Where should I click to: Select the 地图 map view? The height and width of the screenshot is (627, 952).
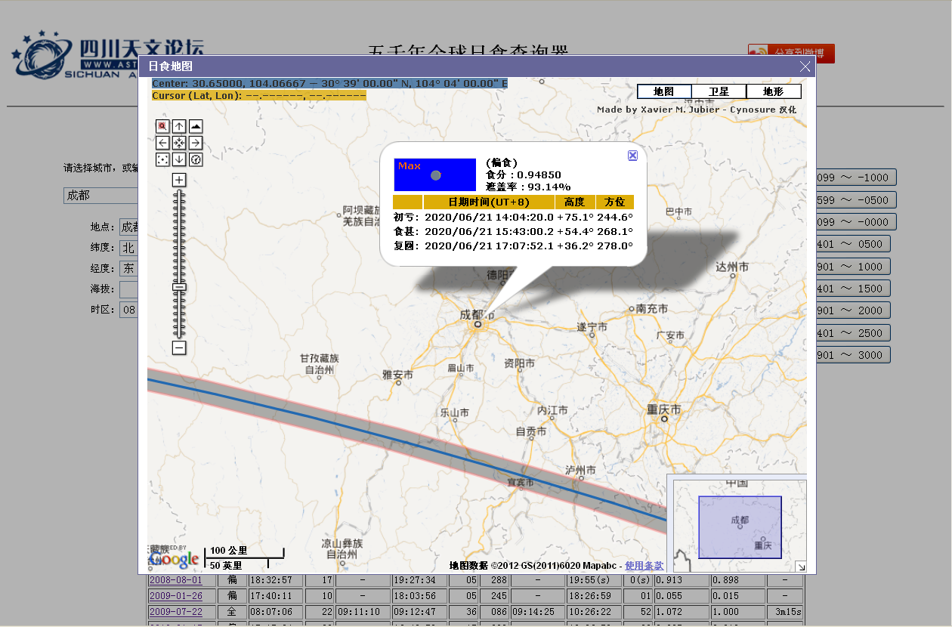pos(663,91)
